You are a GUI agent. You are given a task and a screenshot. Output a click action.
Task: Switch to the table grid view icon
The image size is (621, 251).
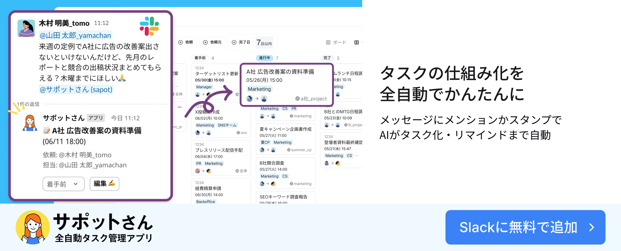[x=357, y=42]
